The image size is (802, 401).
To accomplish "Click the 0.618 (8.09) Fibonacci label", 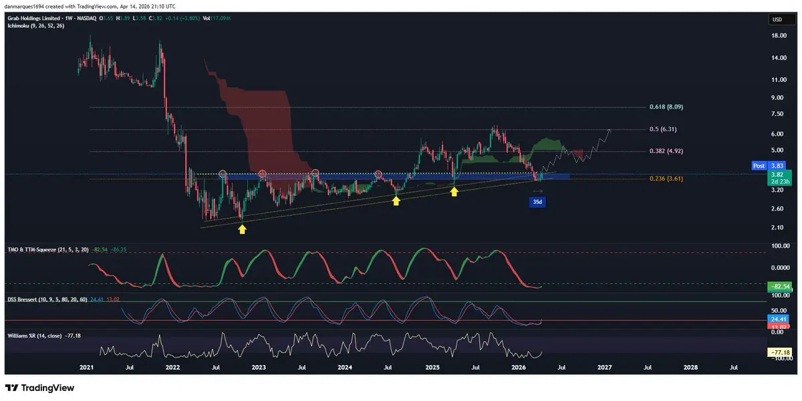I will pyautogui.click(x=666, y=107).
